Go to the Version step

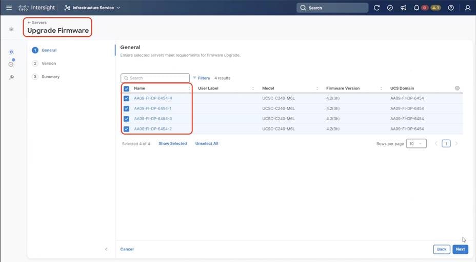point(49,63)
